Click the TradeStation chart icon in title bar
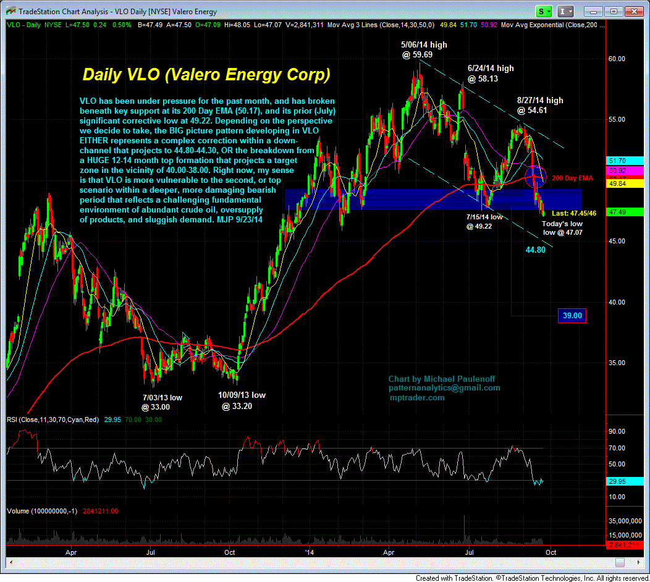 coord(11,11)
